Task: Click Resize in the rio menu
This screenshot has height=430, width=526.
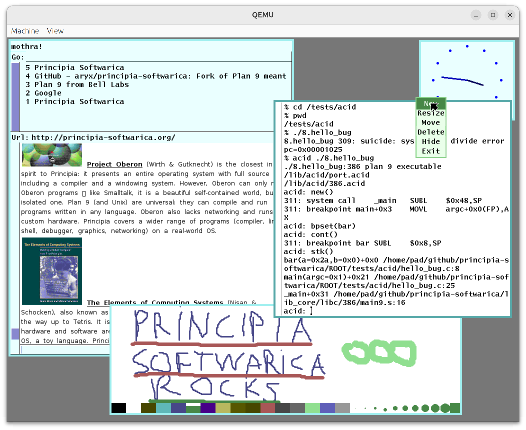Action: pyautogui.click(x=430, y=113)
